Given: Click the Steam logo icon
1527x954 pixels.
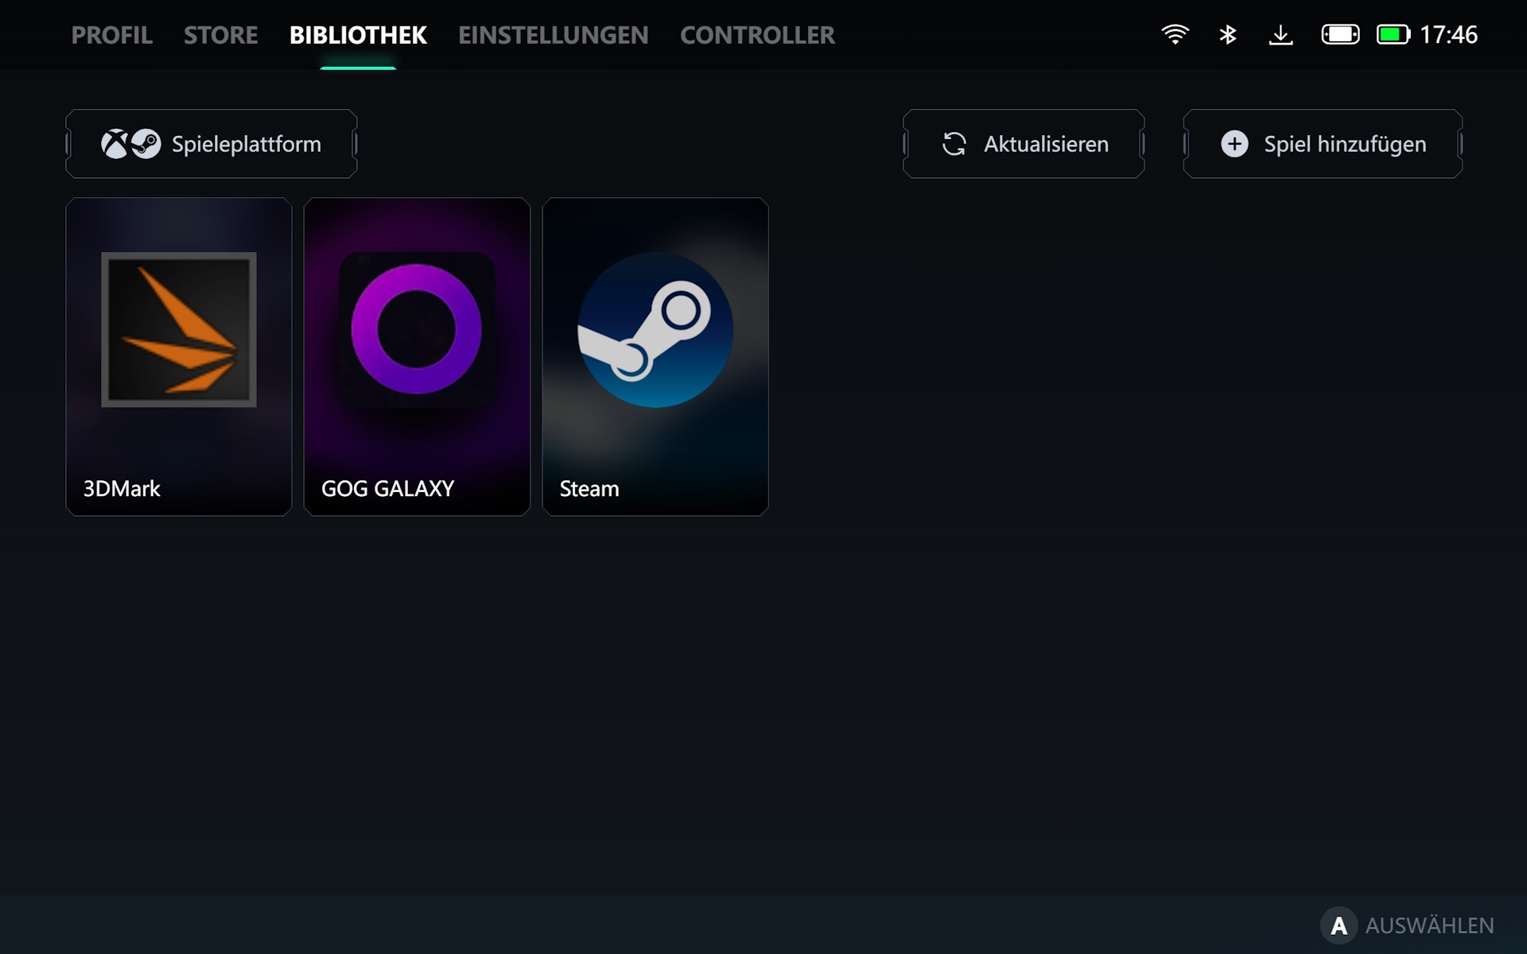Looking at the screenshot, I should pyautogui.click(x=655, y=329).
